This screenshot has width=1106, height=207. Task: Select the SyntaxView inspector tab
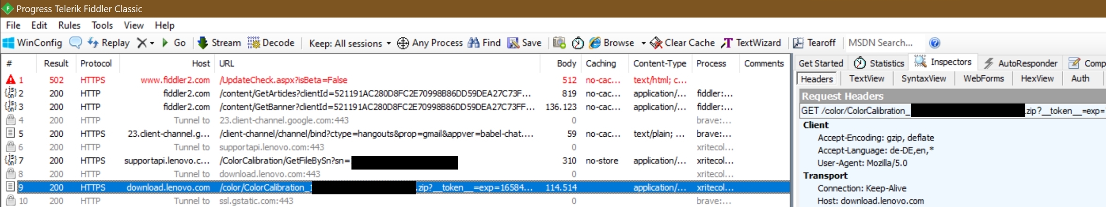point(923,79)
